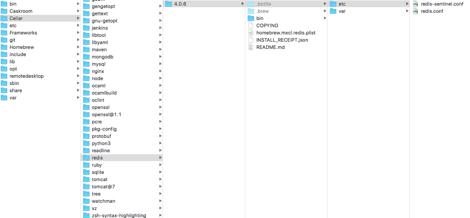Click the Homebrew folder icon

click(4, 47)
